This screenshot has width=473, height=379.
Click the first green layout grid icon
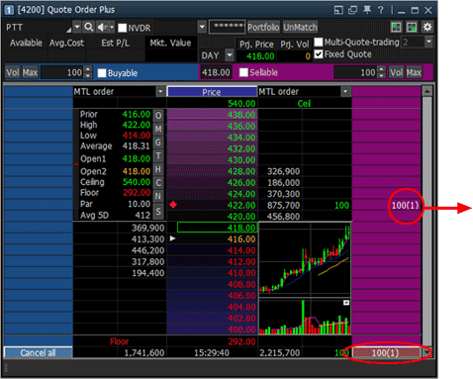[396, 27]
